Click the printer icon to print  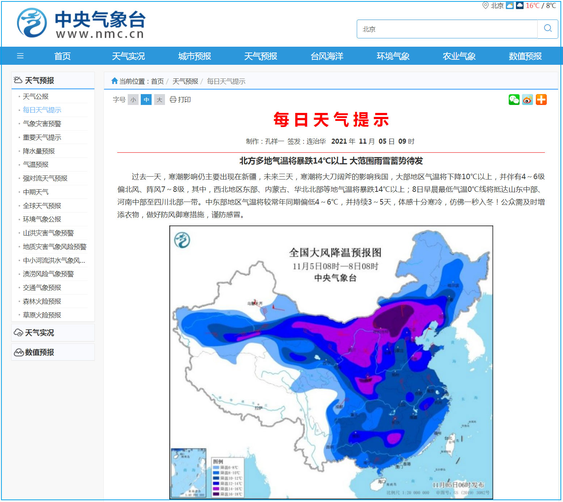(173, 100)
